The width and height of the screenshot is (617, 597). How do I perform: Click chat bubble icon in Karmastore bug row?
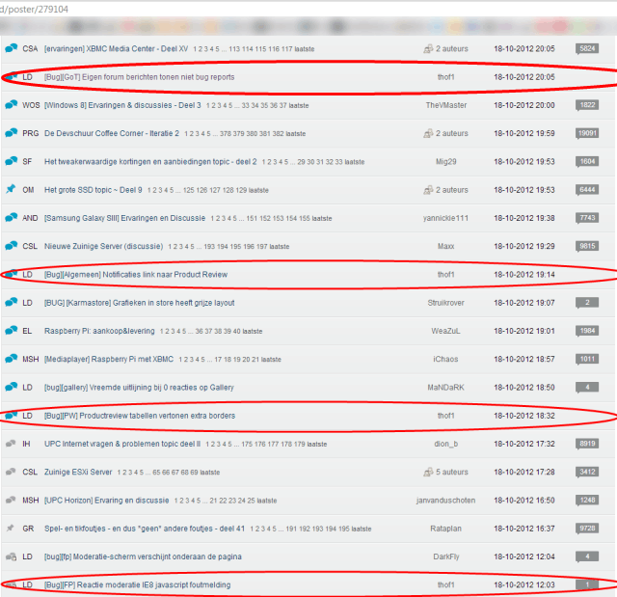pyautogui.click(x=11, y=302)
